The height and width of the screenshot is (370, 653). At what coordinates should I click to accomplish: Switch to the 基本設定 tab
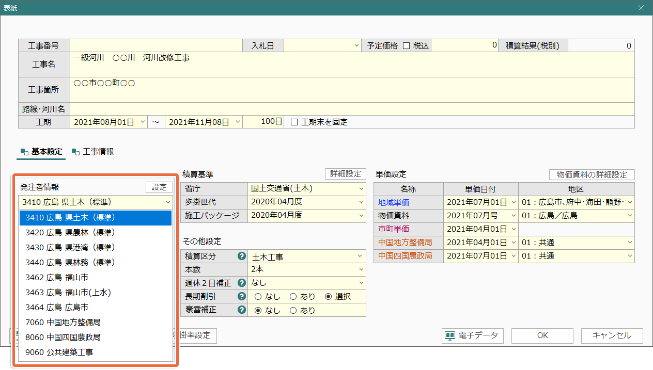[41, 152]
